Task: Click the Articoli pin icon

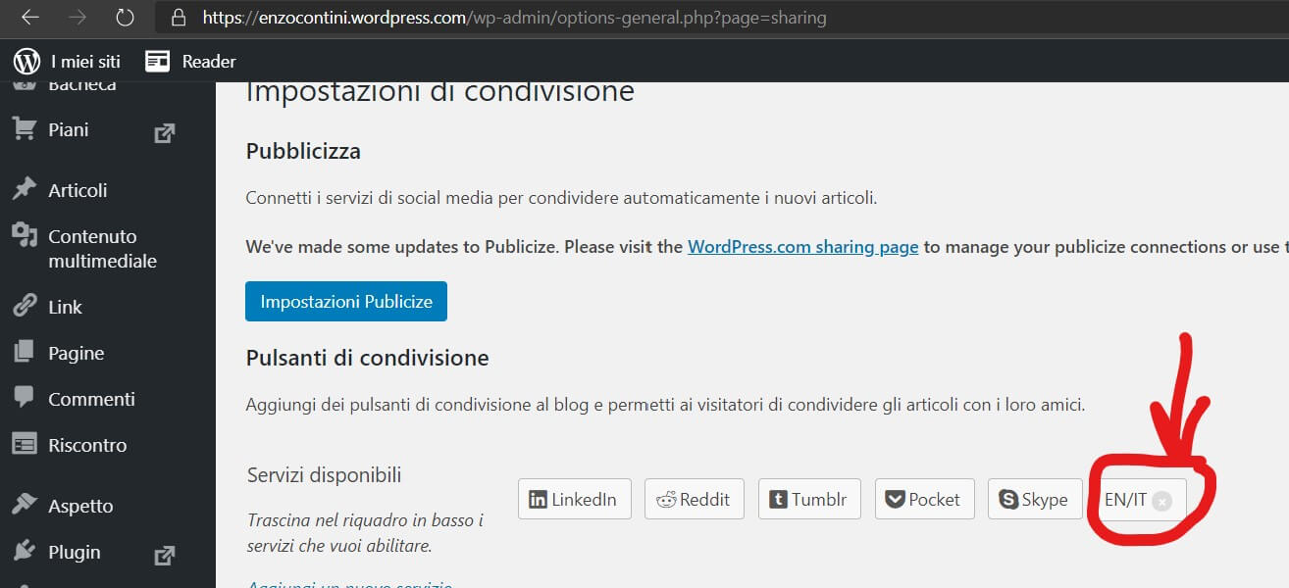Action: [24, 190]
